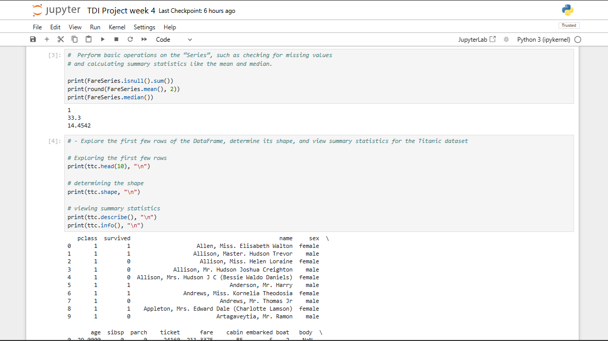The image size is (608, 341).
Task: Open the cell type Code dropdown
Action: point(174,40)
